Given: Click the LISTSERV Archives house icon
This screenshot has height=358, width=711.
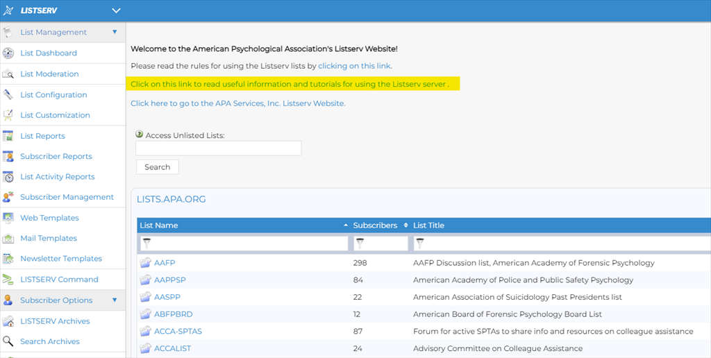Looking at the screenshot, I should 8,321.
